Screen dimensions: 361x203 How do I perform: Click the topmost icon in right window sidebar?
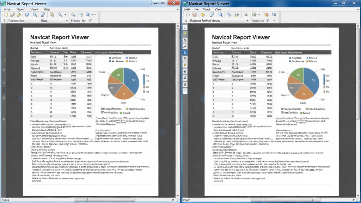click(185, 27)
